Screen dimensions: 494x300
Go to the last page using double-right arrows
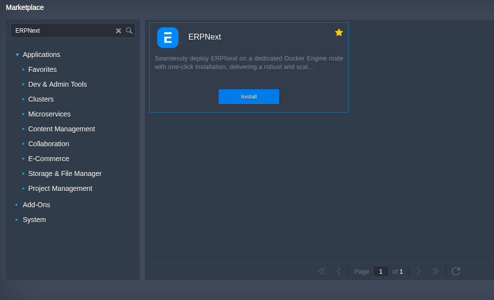(435, 271)
